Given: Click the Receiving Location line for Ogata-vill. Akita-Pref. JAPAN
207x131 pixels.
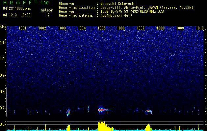Looking at the screenshot, I should (x=147, y=8).
